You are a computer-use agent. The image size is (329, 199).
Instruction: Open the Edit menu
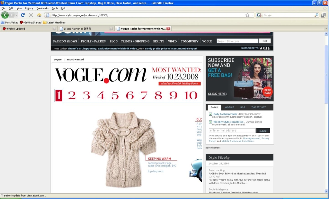11,8
